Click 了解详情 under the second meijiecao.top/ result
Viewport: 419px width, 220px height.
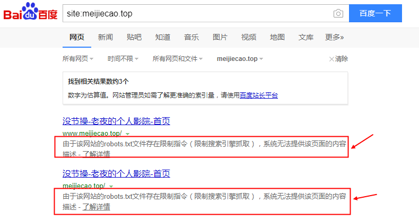[96, 207]
